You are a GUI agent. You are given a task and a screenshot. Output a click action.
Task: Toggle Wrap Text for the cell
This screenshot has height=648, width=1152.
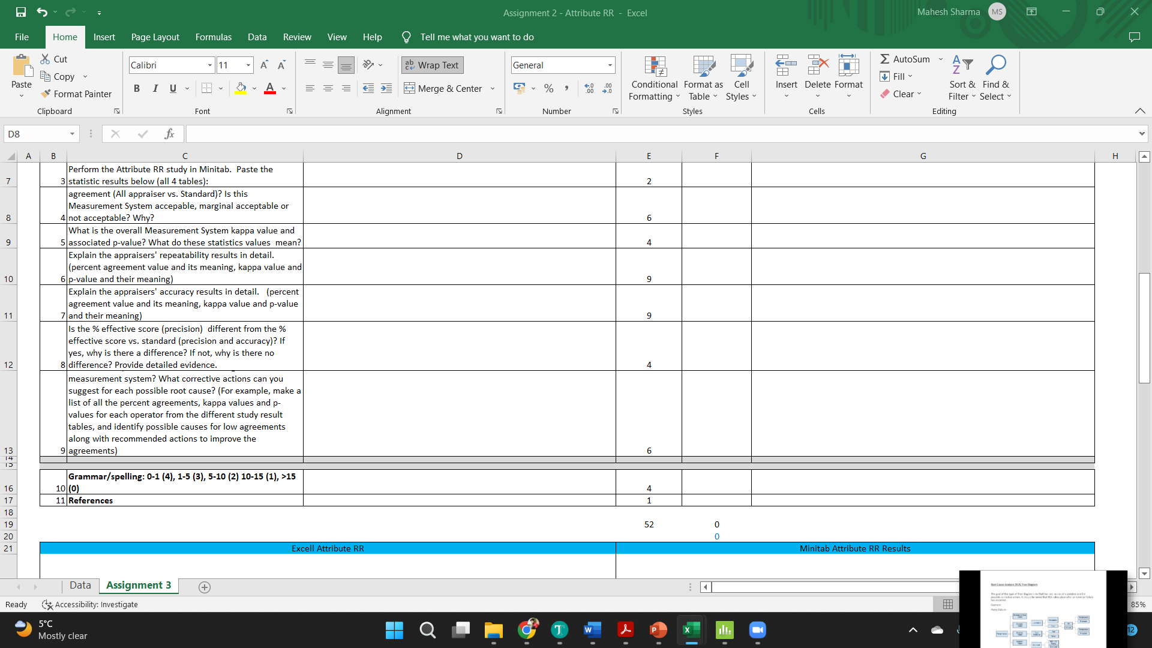[x=431, y=65]
